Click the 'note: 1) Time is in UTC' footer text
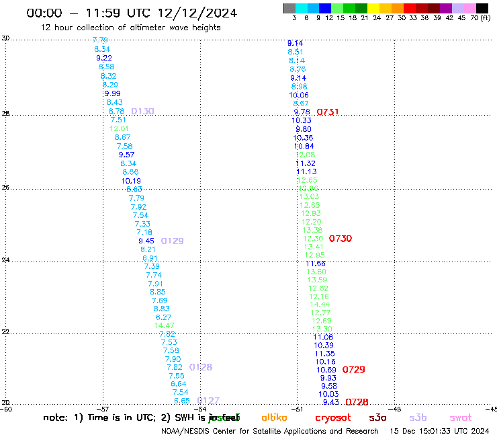The image size is (497, 437). click(99, 418)
